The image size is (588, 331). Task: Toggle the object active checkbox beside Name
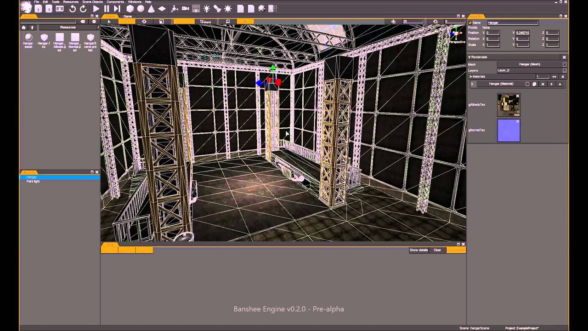(470, 23)
